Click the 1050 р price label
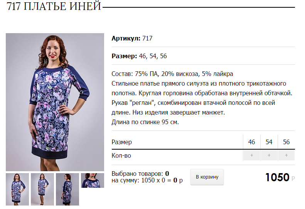This screenshot has height=209, width=305. 280,177
